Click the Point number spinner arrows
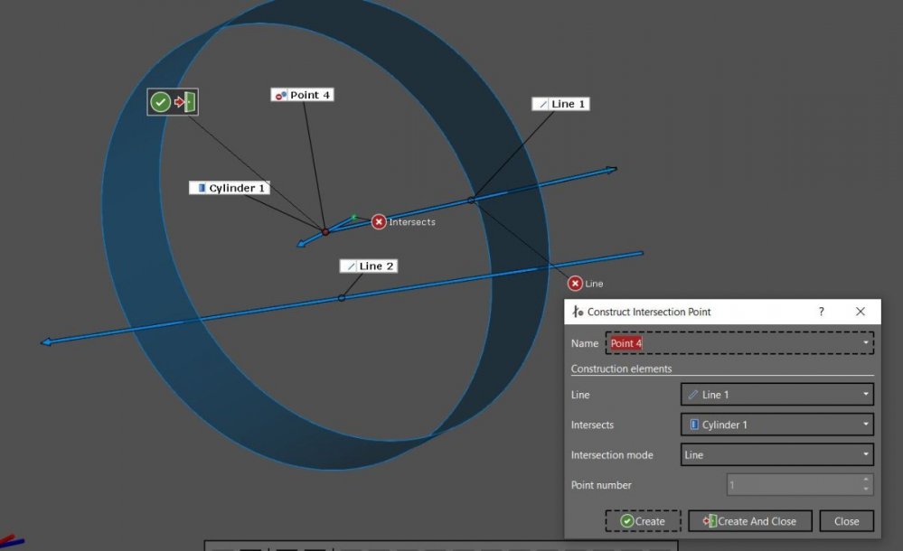903x551 pixels. coord(866,485)
